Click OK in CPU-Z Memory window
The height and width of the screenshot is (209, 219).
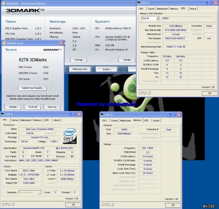tap(173, 205)
